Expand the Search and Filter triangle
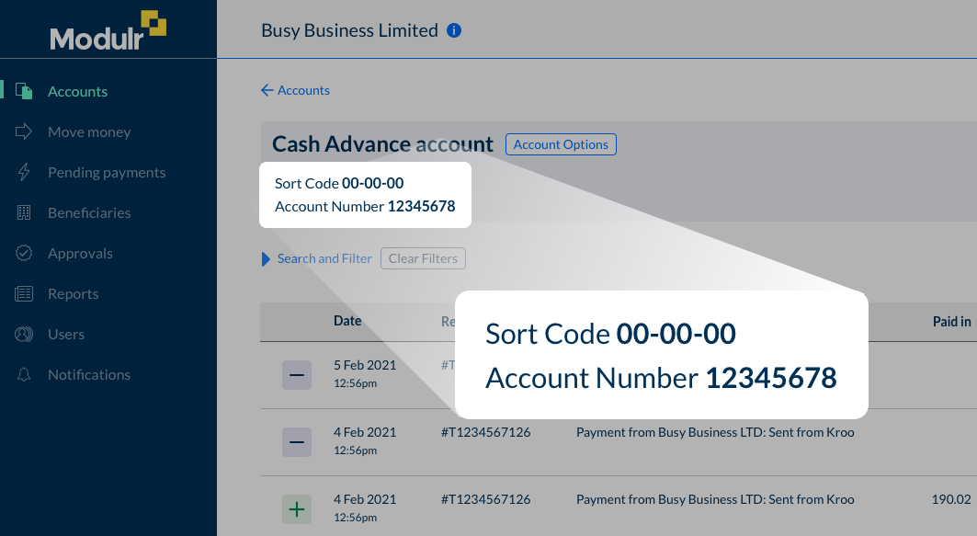The width and height of the screenshot is (977, 536). (x=266, y=258)
